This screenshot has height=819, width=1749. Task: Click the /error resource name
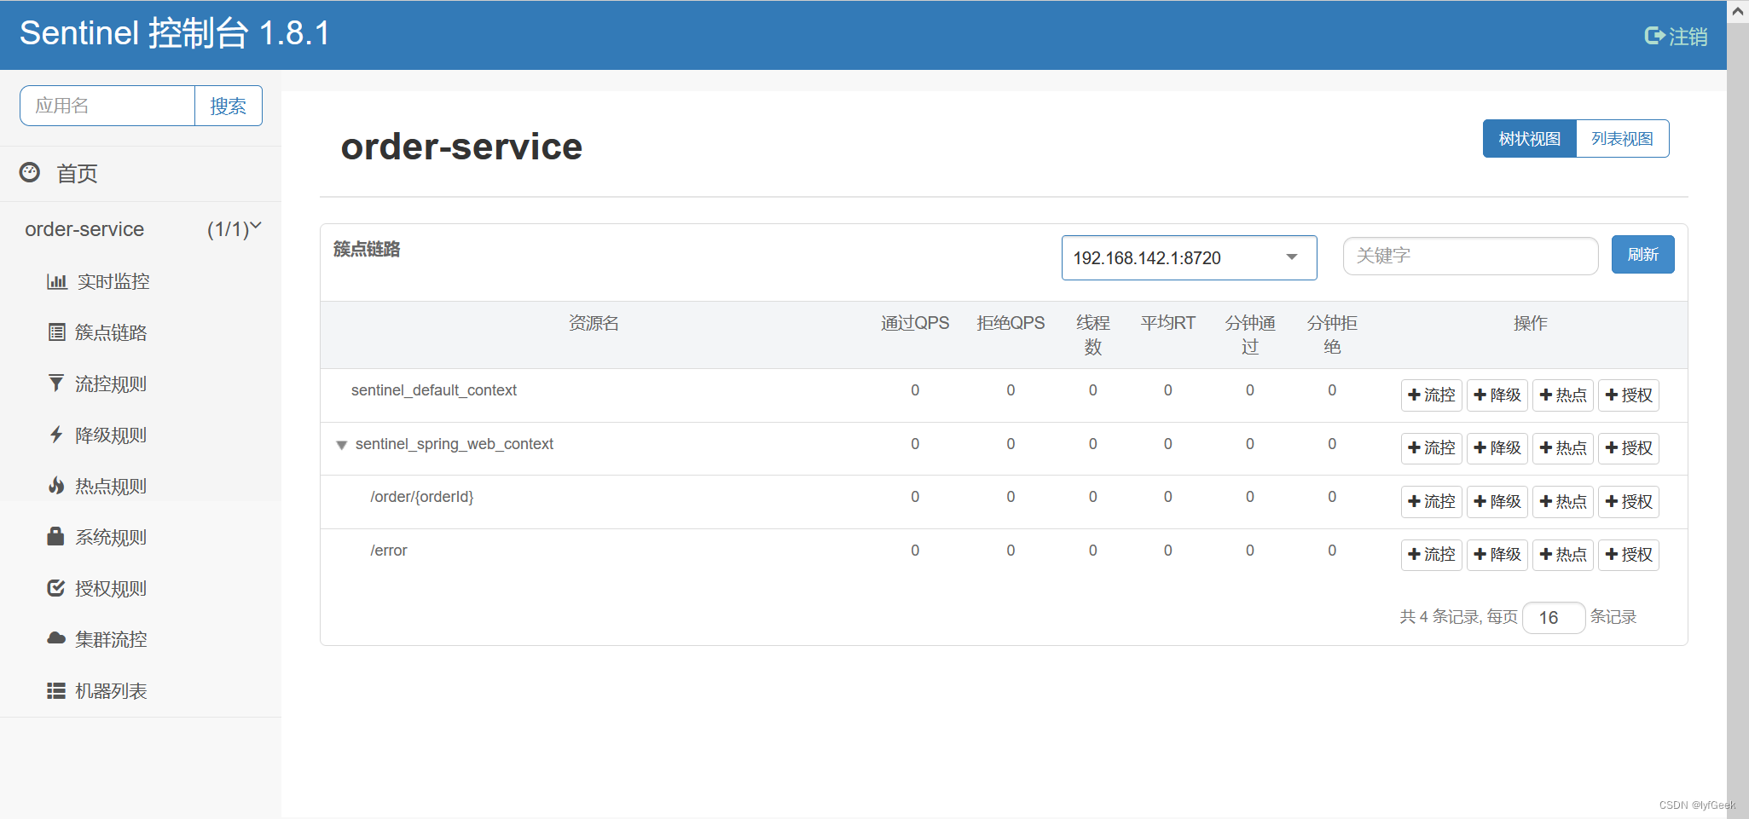pos(388,551)
